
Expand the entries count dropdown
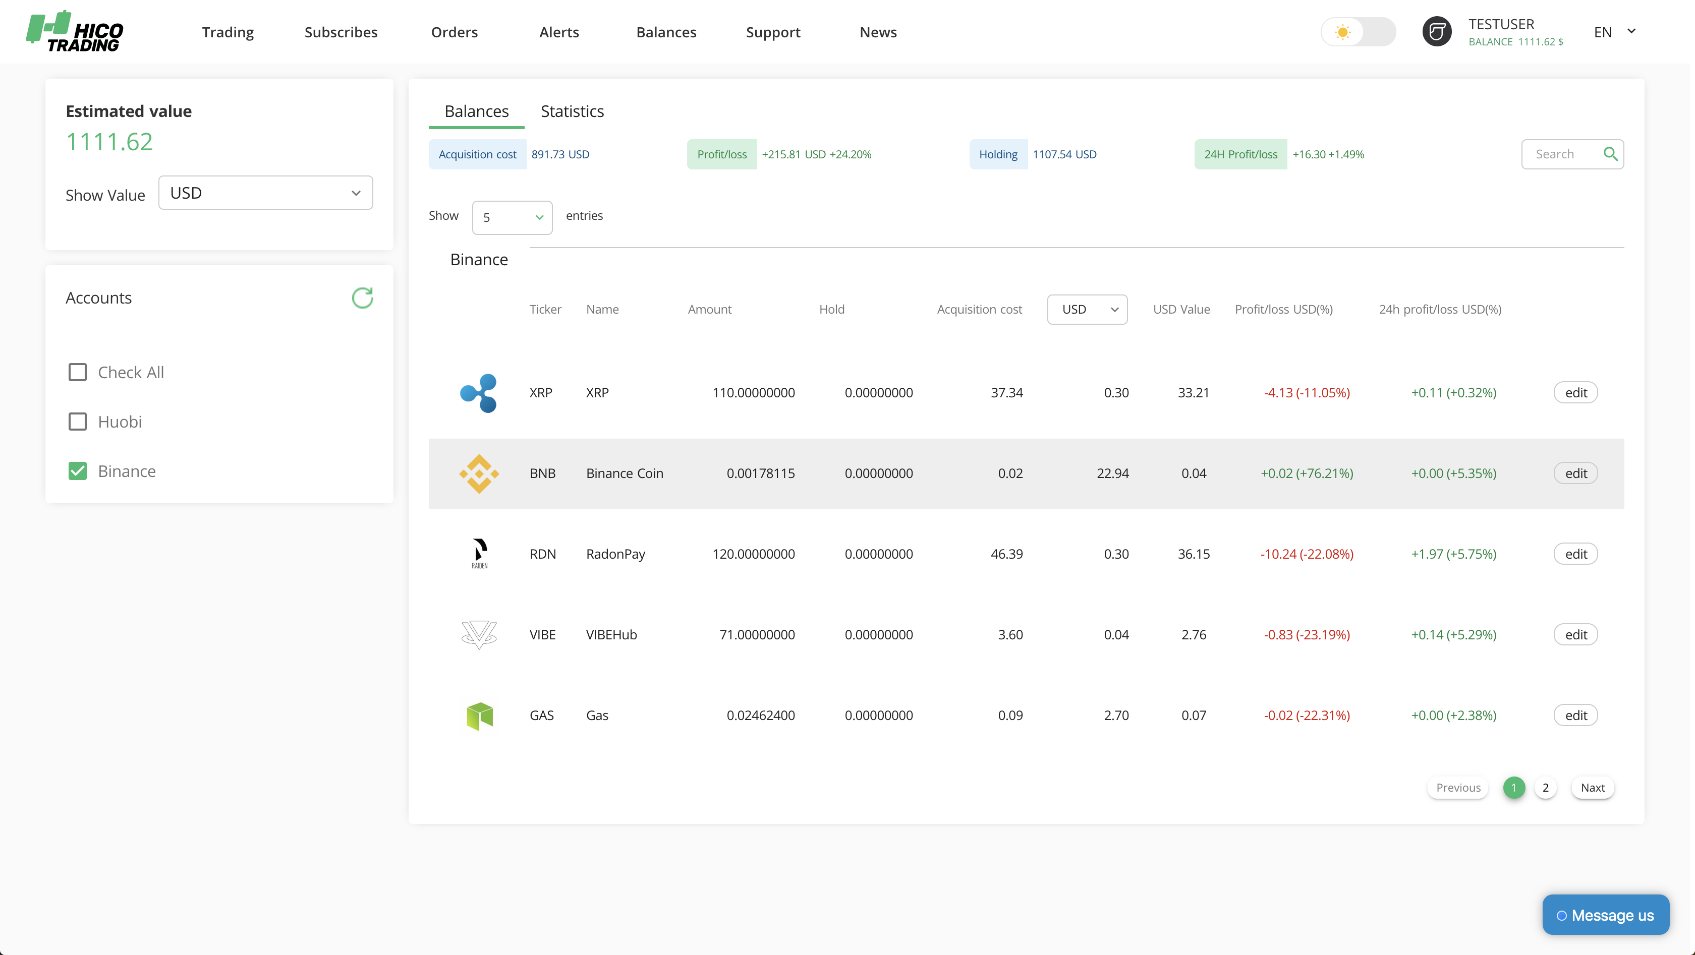tap(512, 217)
